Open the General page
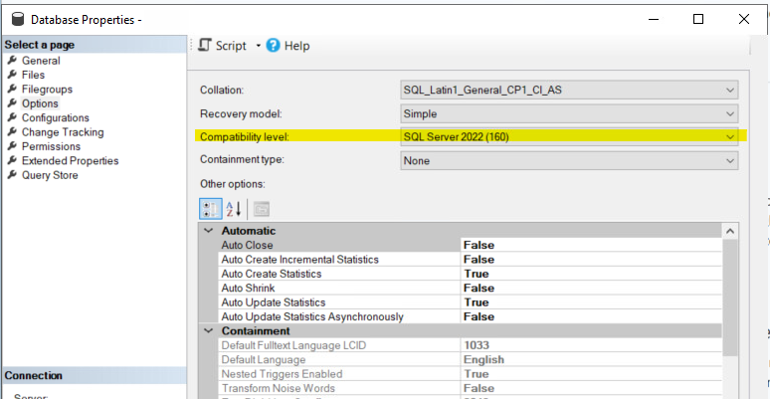Screen dimensions: 770x399 41,61
